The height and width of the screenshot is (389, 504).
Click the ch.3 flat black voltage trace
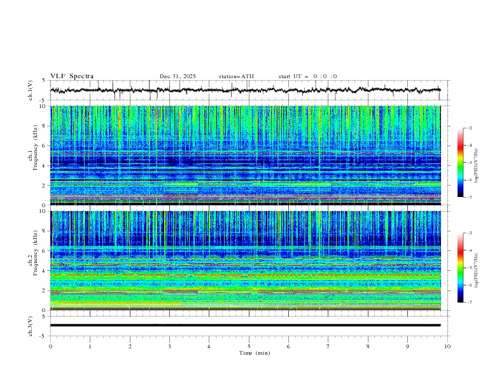(245, 325)
